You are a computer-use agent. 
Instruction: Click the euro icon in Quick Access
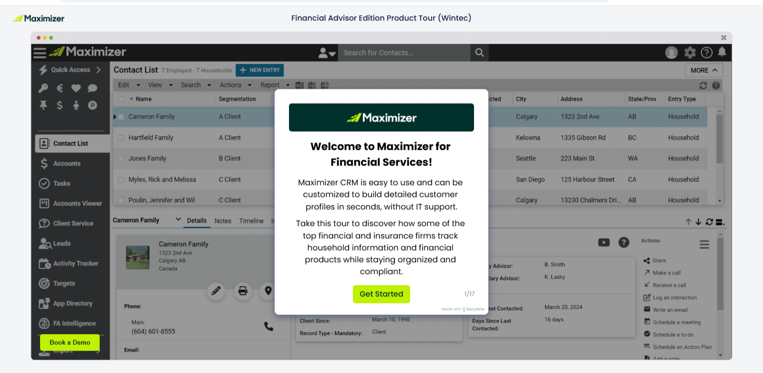pos(60,88)
